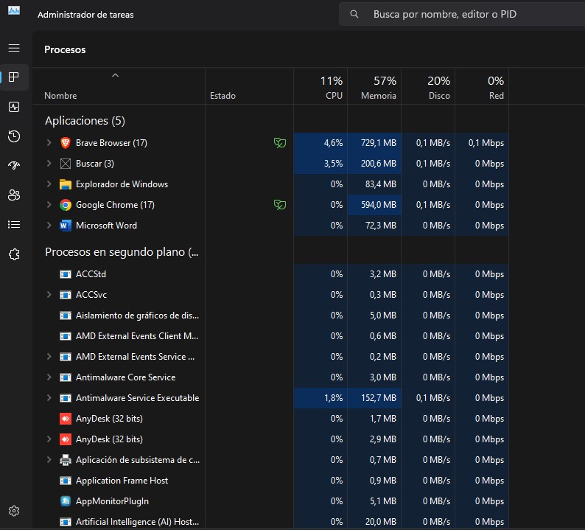The width and height of the screenshot is (585, 530).
Task: Expand the ACCSvc process
Action: click(49, 295)
